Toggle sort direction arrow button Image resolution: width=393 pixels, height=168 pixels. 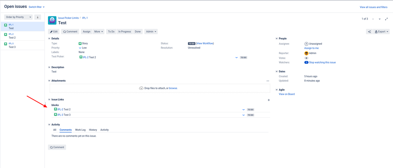(x=37, y=17)
